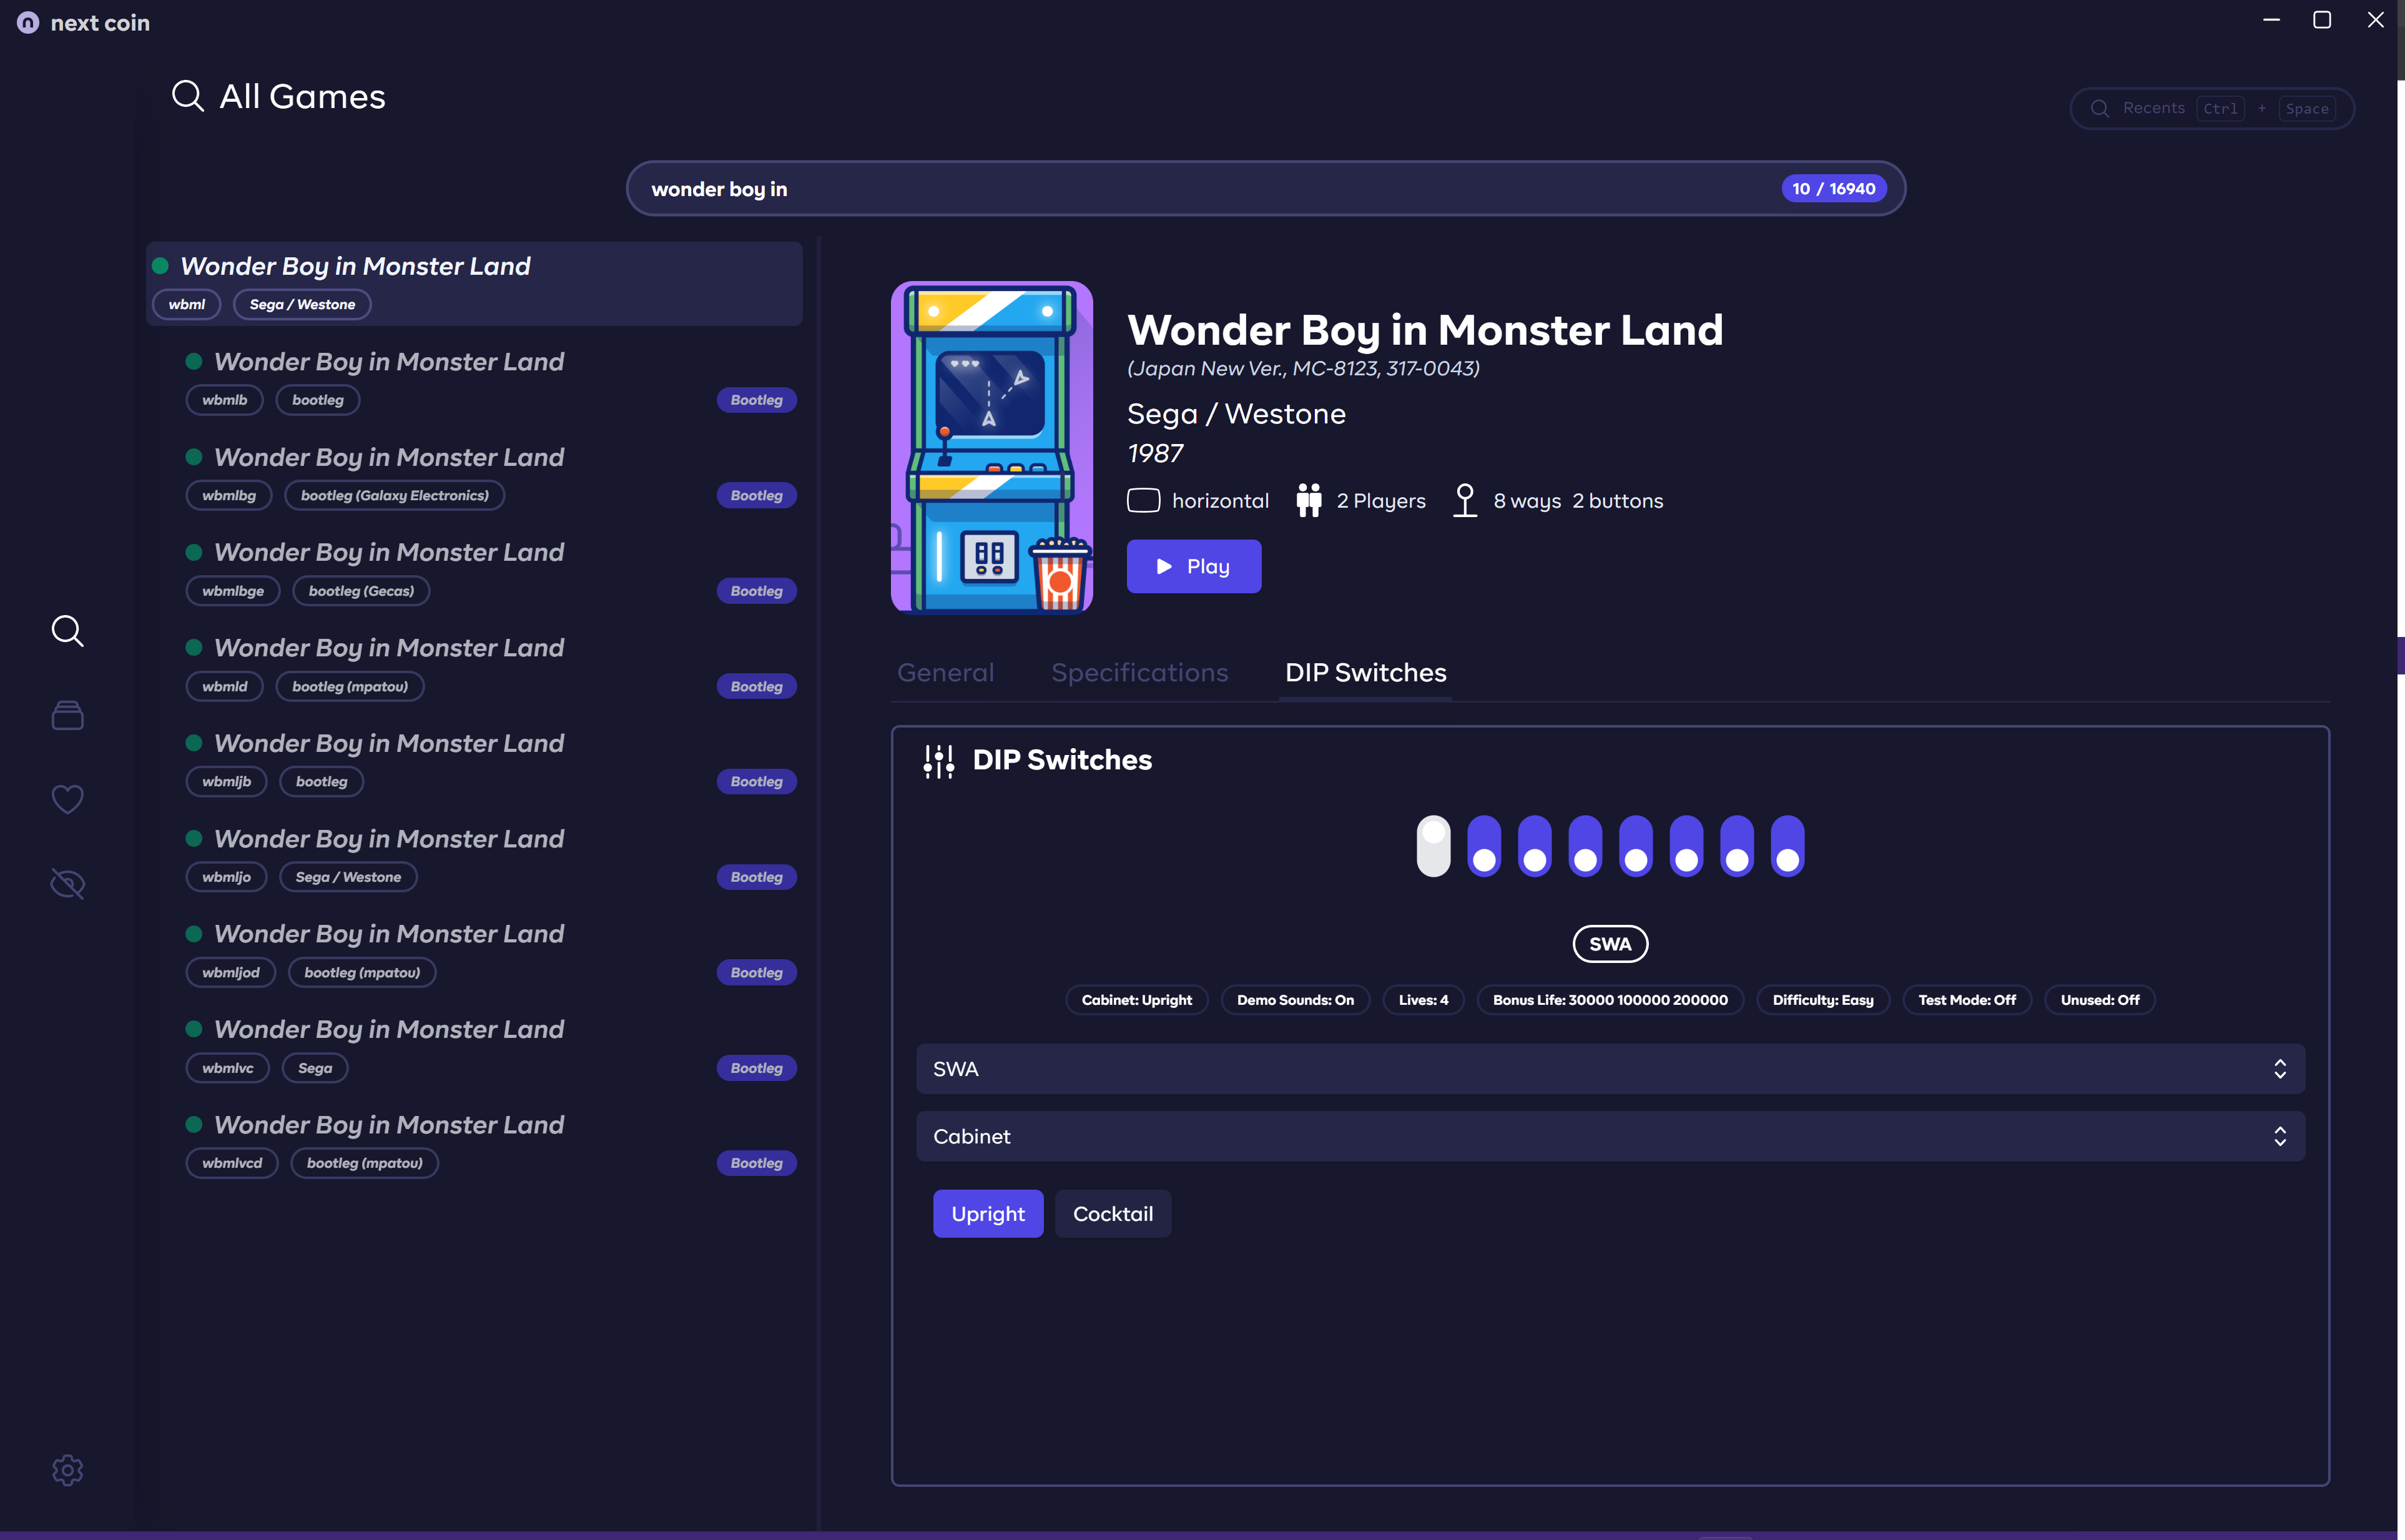This screenshot has width=2405, height=1540.
Task: Open the collections icon in sidebar
Action: (x=67, y=715)
